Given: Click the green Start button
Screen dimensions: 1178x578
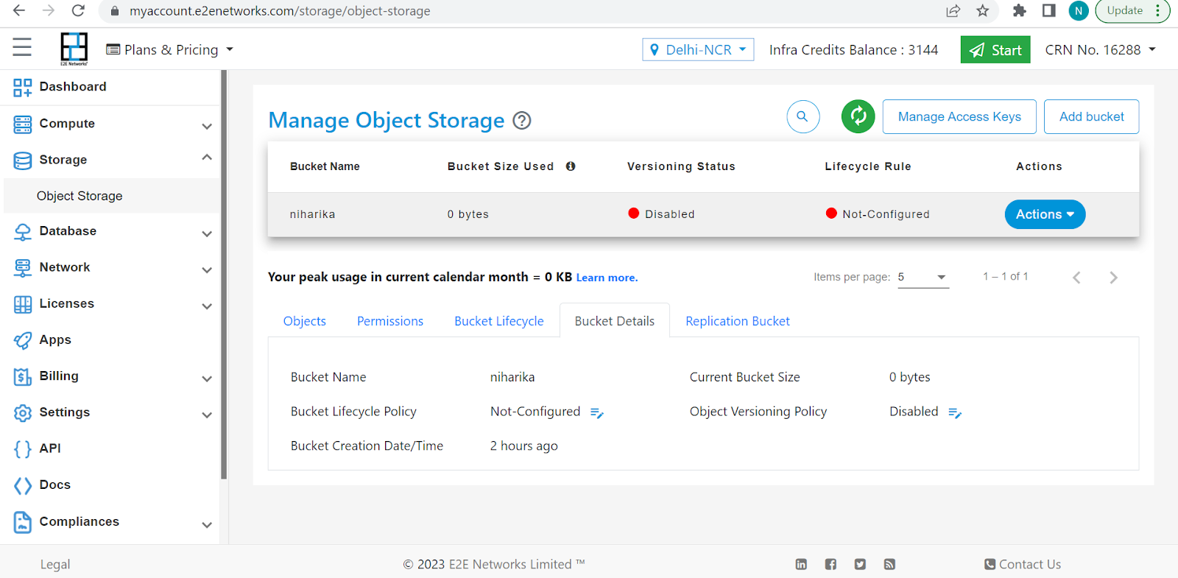Looking at the screenshot, I should (995, 49).
